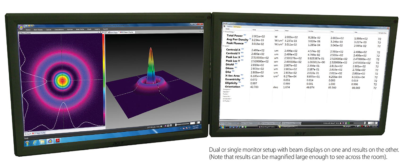Switch to the Computations ribbon tab
The image size is (404, 168).
[x=59, y=29]
